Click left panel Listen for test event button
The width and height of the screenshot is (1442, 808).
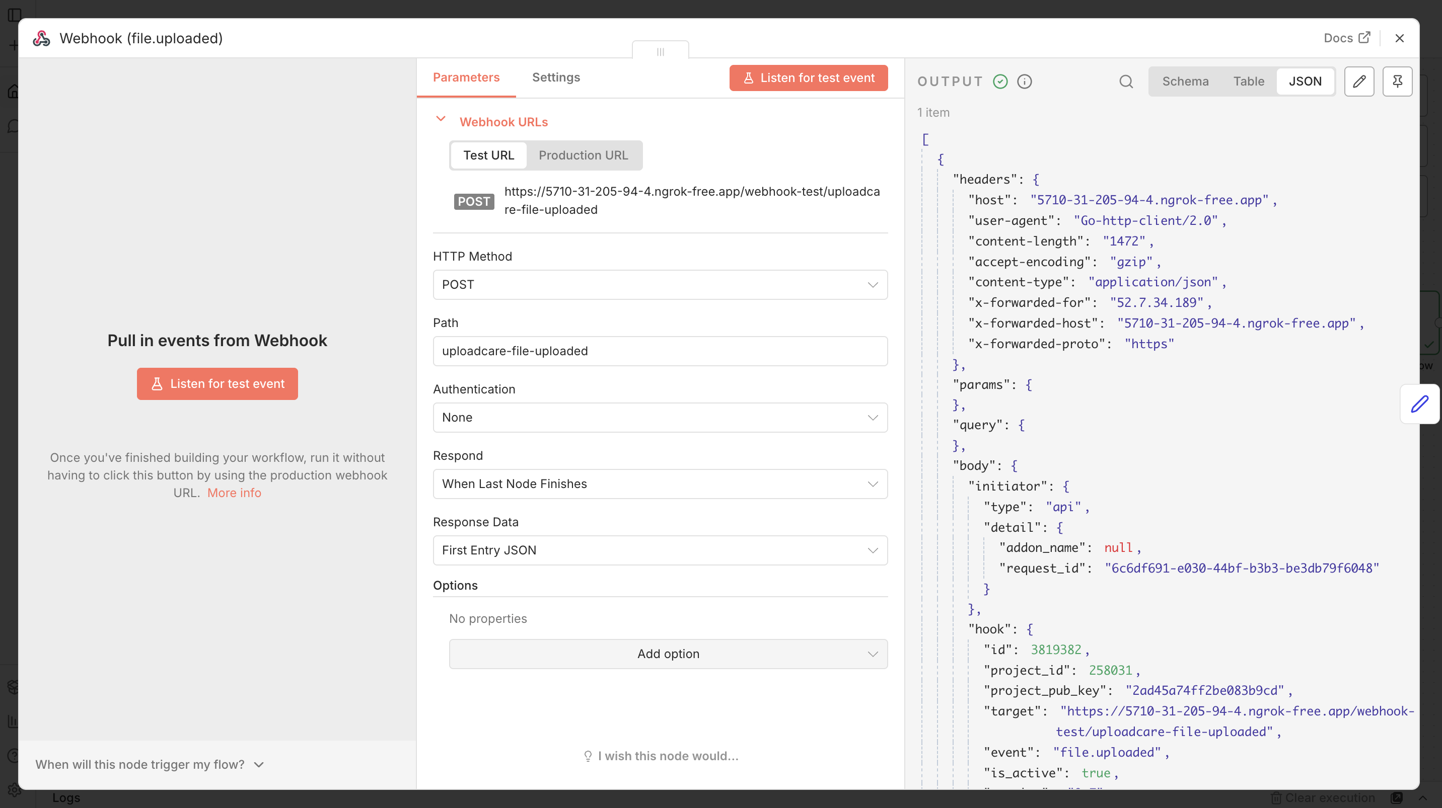[x=217, y=383]
